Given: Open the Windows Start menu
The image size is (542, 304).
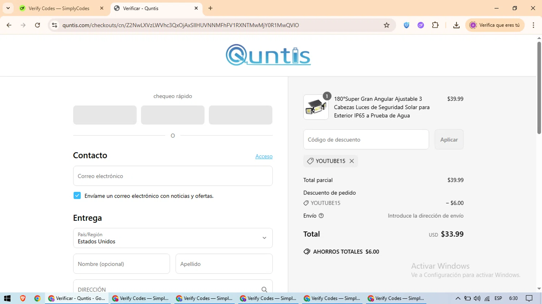Looking at the screenshot, I should (7, 298).
